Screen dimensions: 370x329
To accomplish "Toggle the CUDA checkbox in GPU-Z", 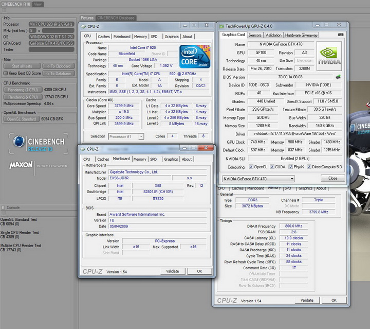I will click(x=272, y=167).
